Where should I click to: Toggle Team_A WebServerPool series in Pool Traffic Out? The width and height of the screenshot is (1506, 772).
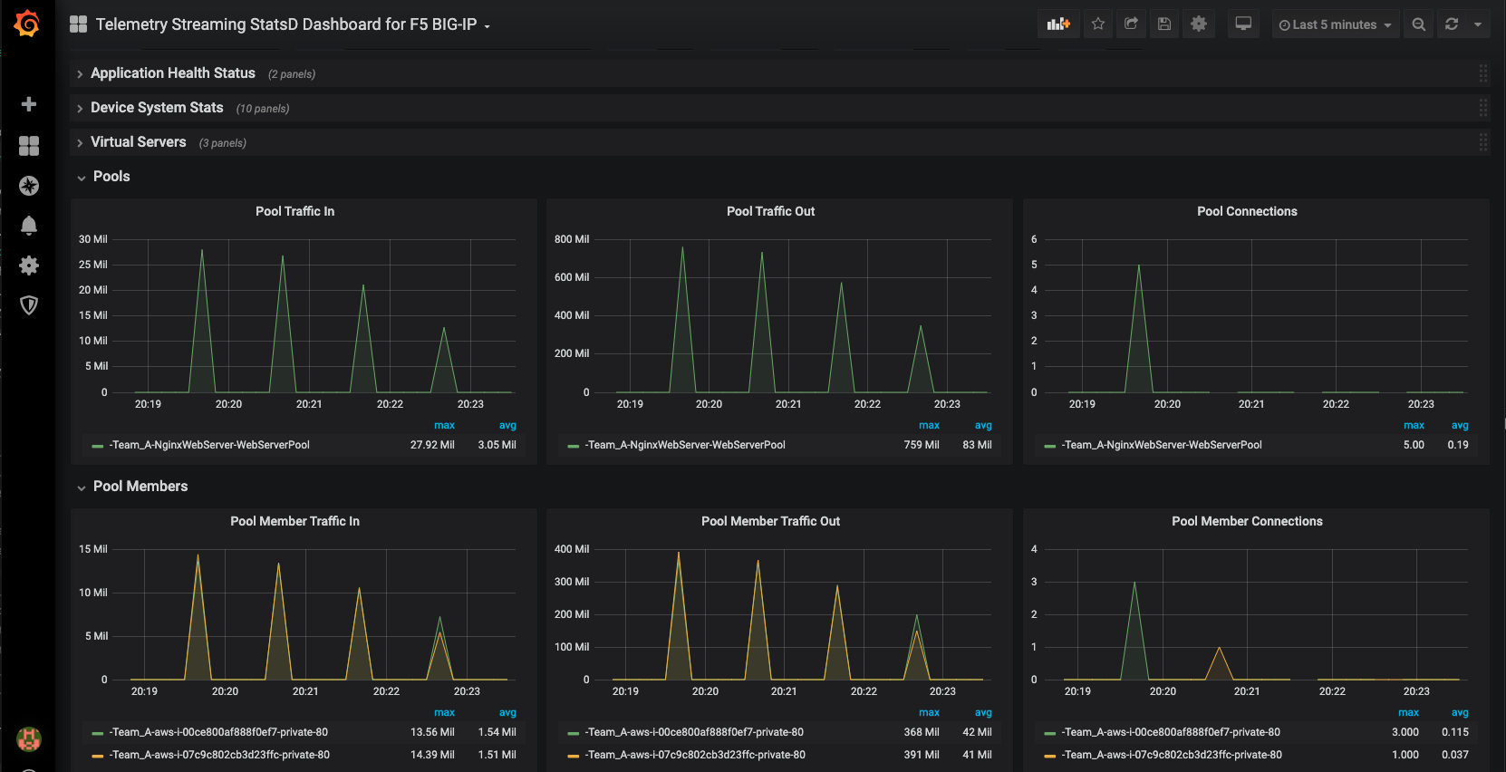click(685, 445)
